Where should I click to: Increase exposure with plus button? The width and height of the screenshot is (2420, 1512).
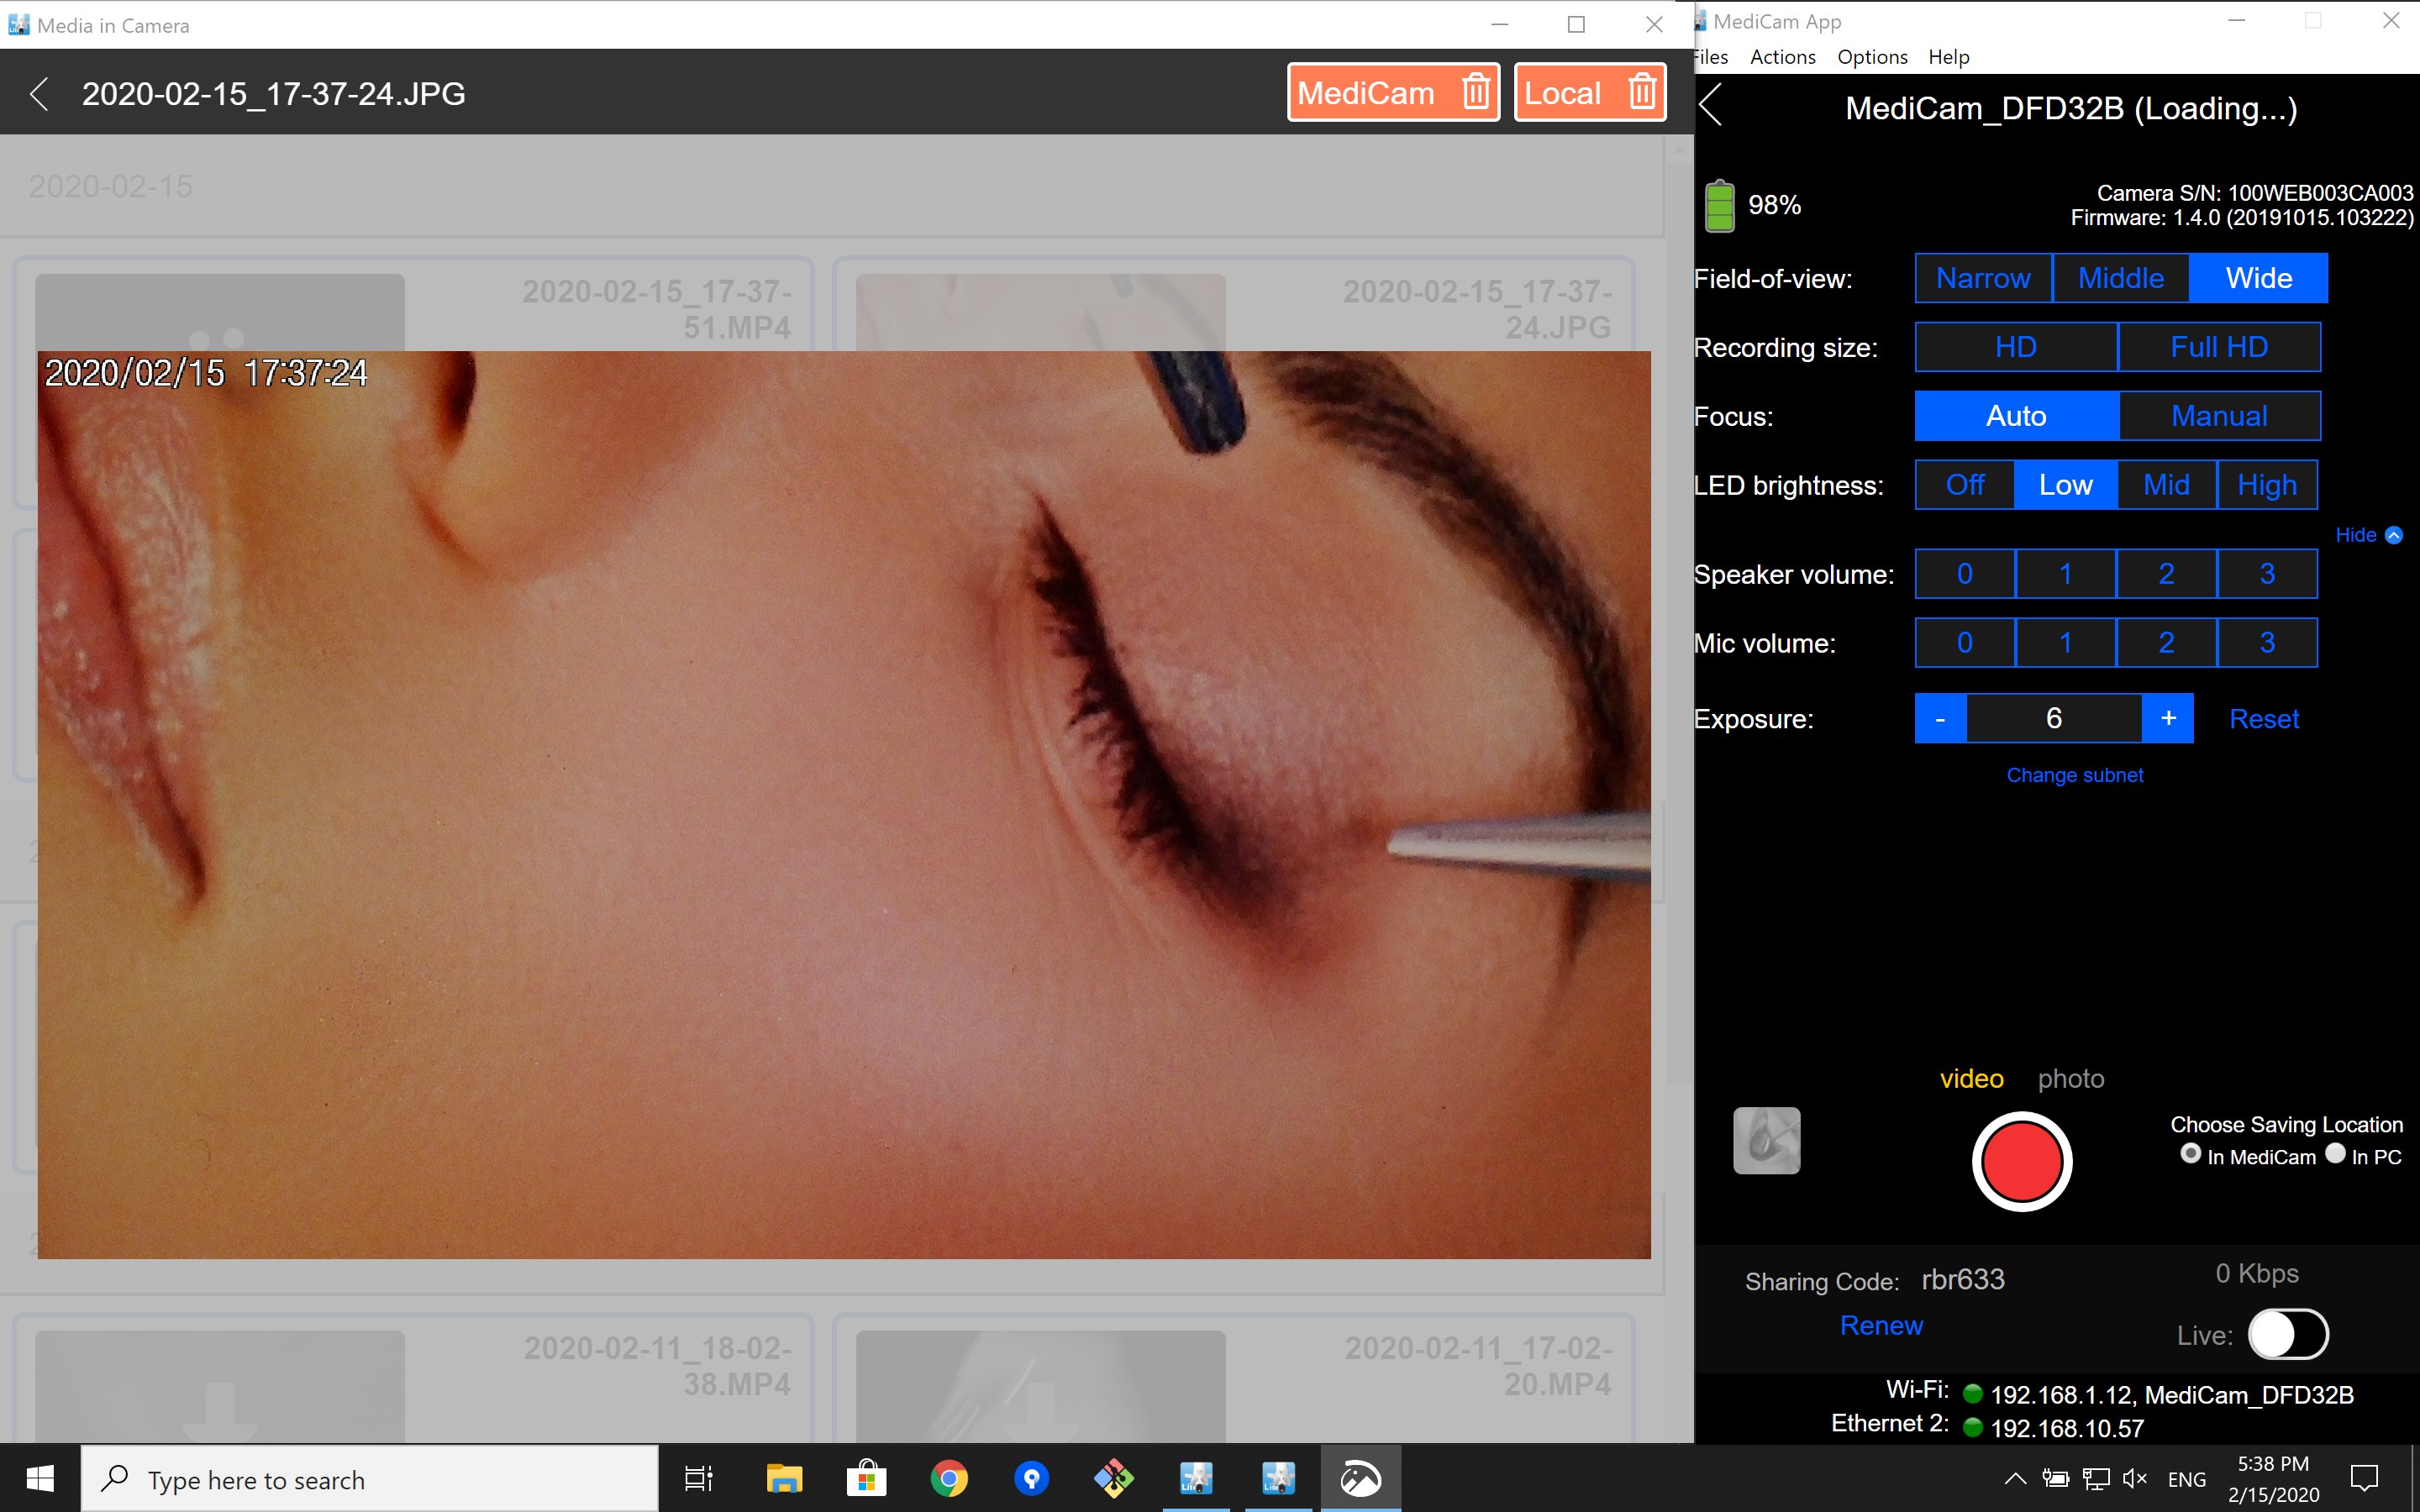[x=2168, y=718]
